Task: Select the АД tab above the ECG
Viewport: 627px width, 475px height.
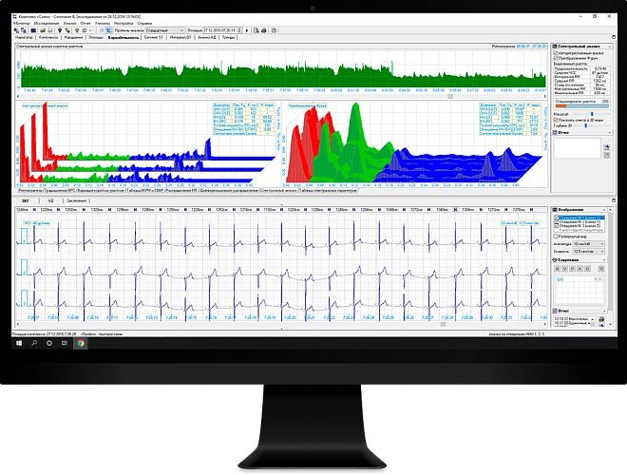Action: click(x=50, y=202)
